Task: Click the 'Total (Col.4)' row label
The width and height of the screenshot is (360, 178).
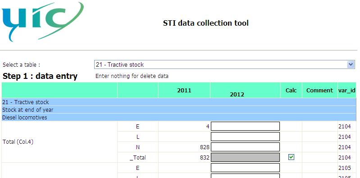Action: (18, 142)
